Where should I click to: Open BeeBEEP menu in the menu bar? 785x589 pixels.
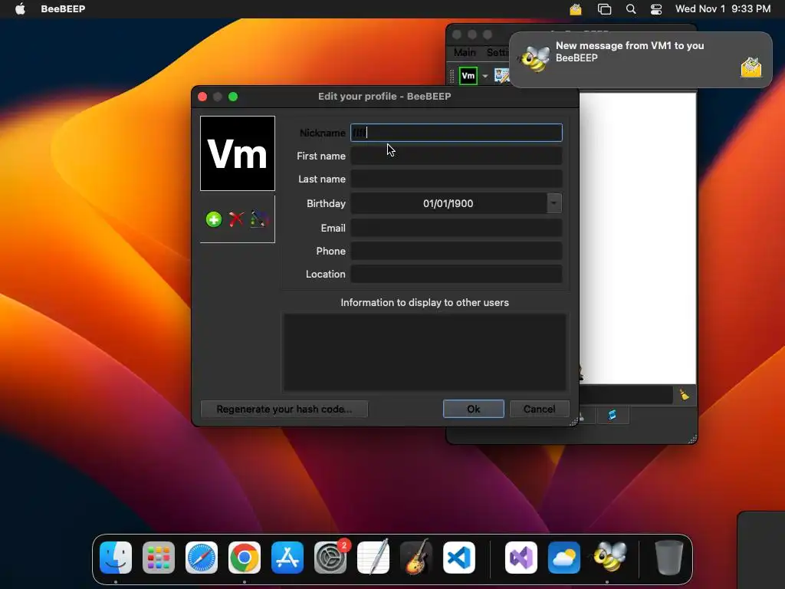(63, 8)
